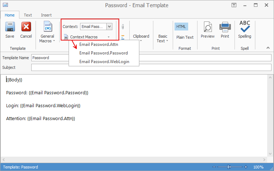Run Spelling check with the ABC icon
Image resolution: width=274 pixels, height=171 pixels.
tap(245, 29)
